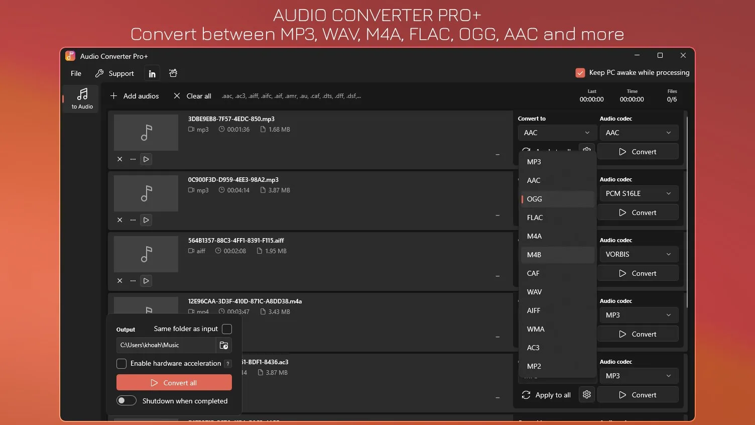Click the music note thumbnail of 0C900F3D file

146,193
